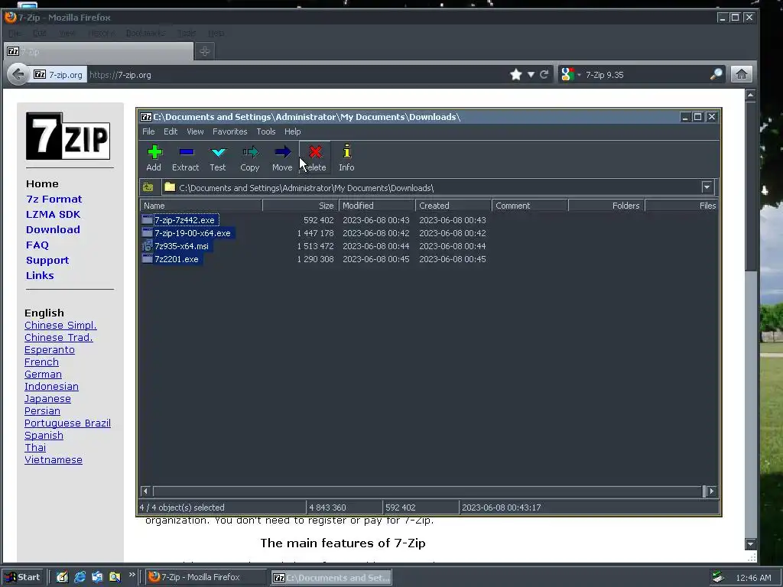The width and height of the screenshot is (783, 587).
Task: Go to Firefox home page
Action: (741, 75)
